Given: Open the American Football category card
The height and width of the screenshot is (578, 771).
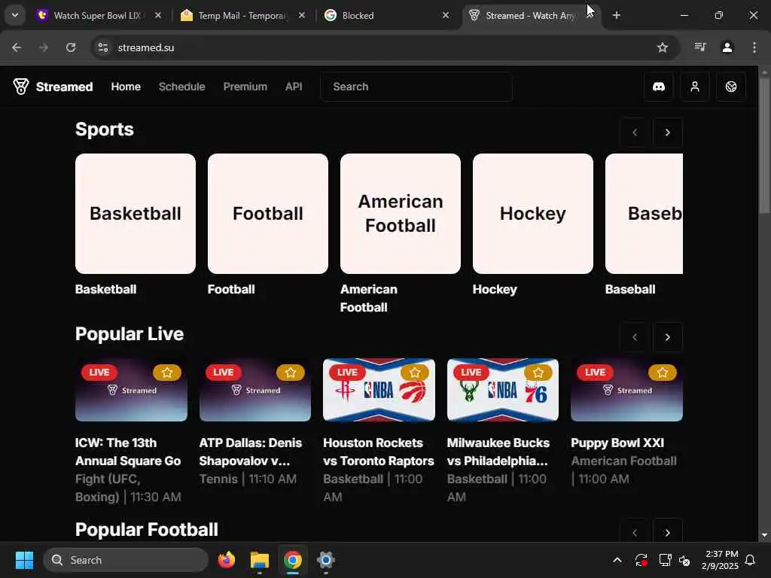Looking at the screenshot, I should click(401, 214).
